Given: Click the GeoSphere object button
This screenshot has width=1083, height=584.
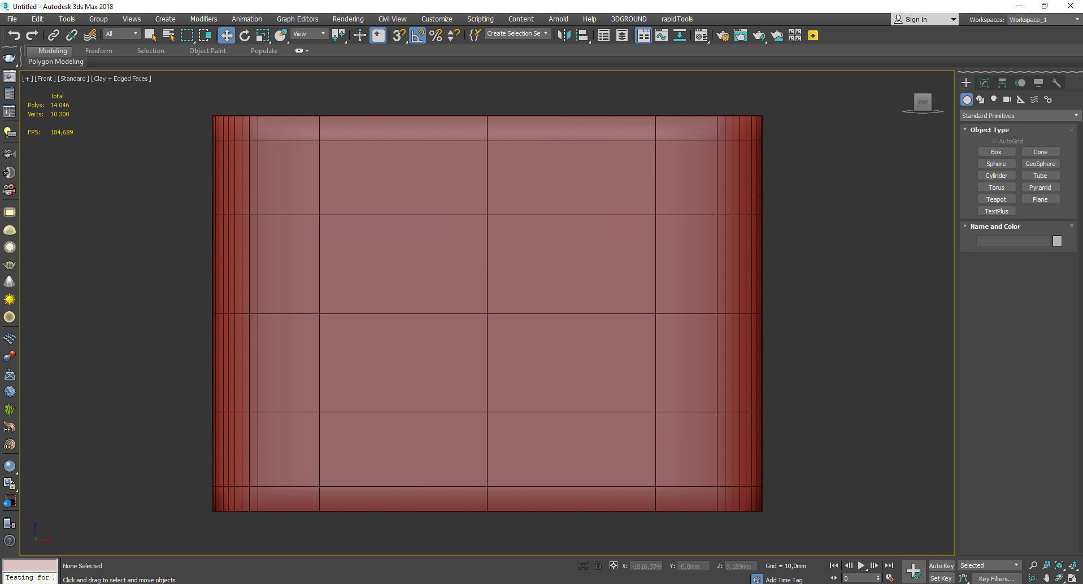Looking at the screenshot, I should [1040, 164].
